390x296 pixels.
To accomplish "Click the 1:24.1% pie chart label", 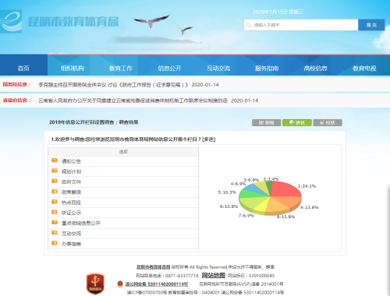I will coord(307,186).
